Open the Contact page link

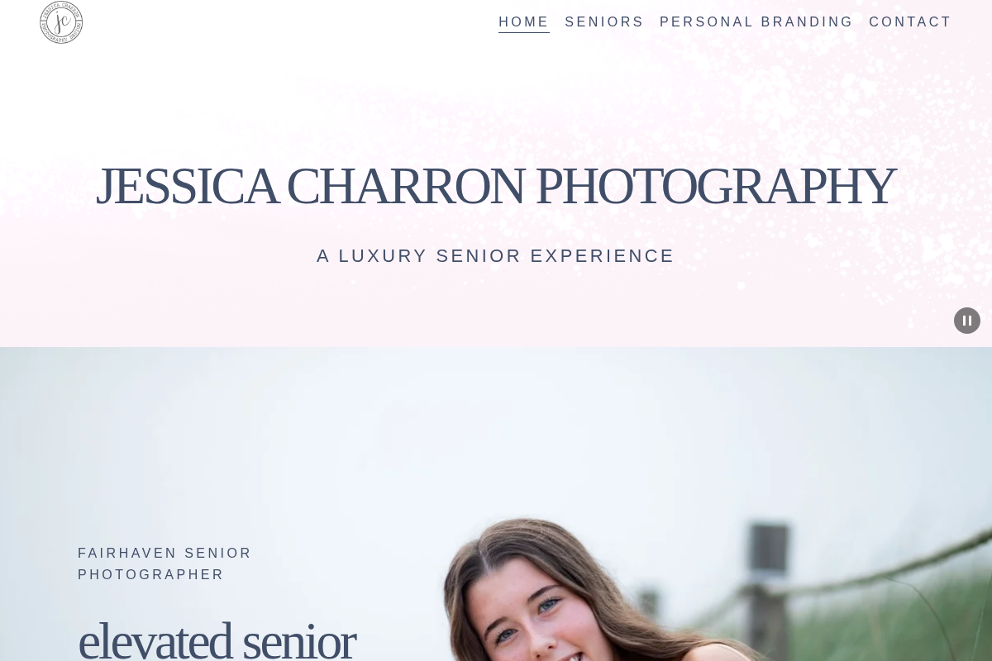(x=910, y=22)
